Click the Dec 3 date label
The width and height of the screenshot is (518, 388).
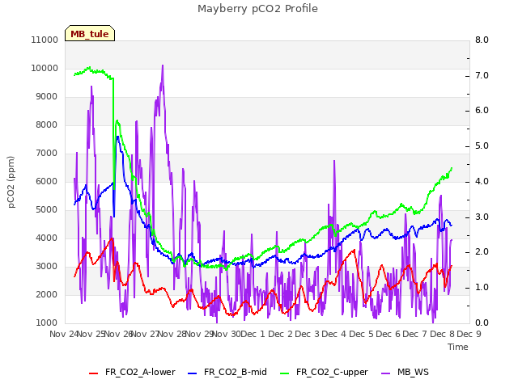pyautogui.click(x=307, y=334)
